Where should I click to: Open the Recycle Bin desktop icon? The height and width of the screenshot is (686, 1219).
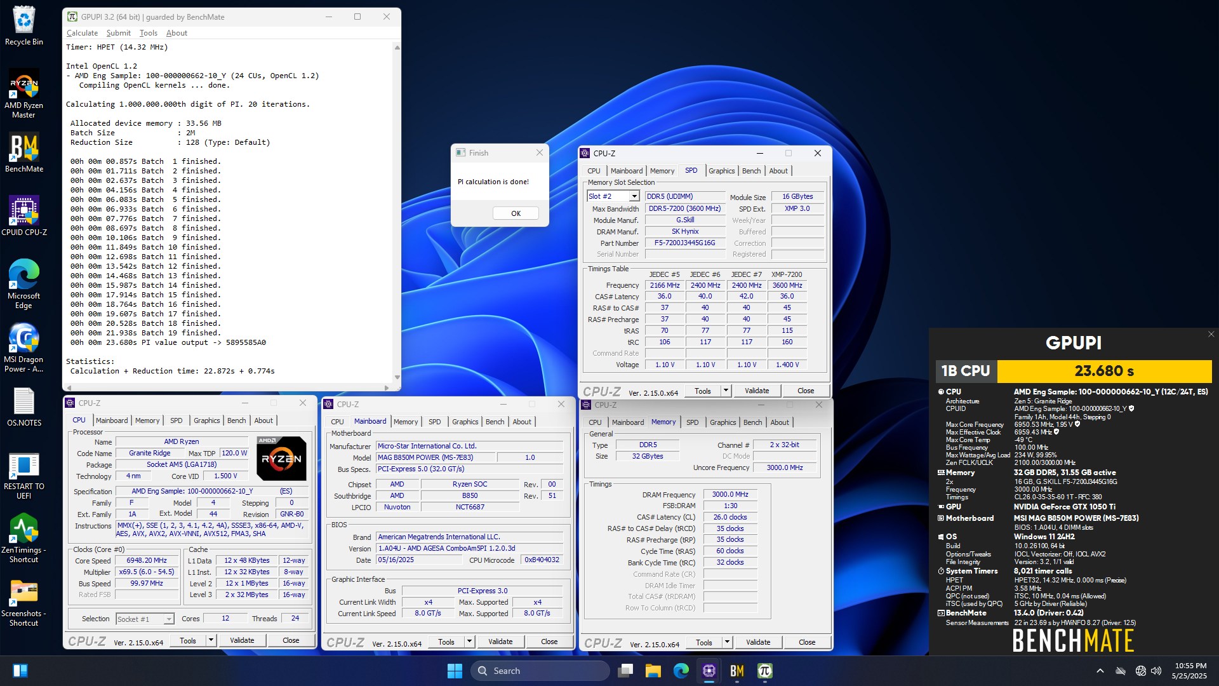click(x=24, y=26)
